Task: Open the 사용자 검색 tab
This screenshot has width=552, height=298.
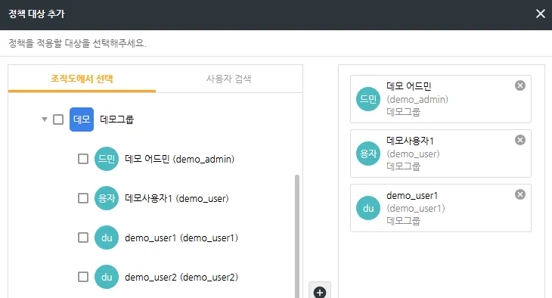Action: (229, 79)
